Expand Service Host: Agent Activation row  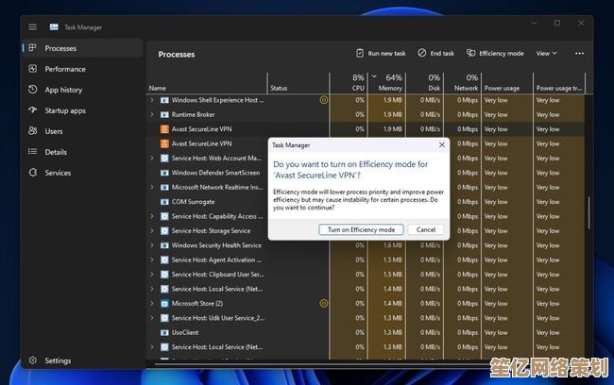(x=152, y=259)
